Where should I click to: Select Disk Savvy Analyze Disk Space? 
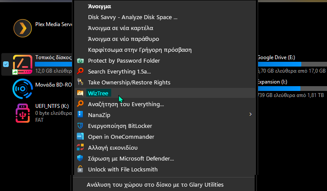133,17
